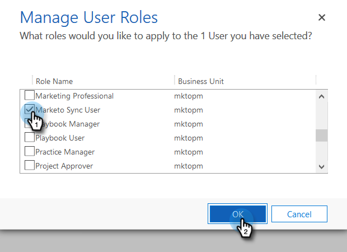Uncheck the Marketo Sync User checkbox
347x252 pixels.
click(x=29, y=110)
